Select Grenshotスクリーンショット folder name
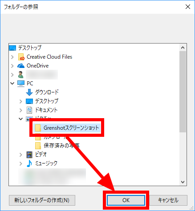This screenshot has width=195, height=211. (x=71, y=128)
